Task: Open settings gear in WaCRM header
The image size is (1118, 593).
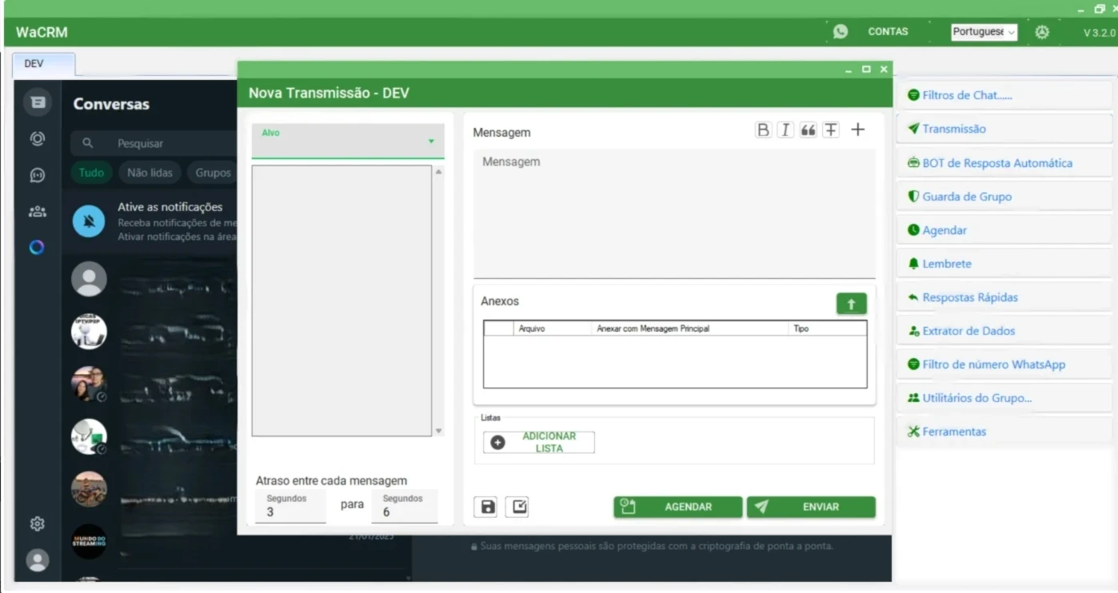Action: (x=1041, y=32)
